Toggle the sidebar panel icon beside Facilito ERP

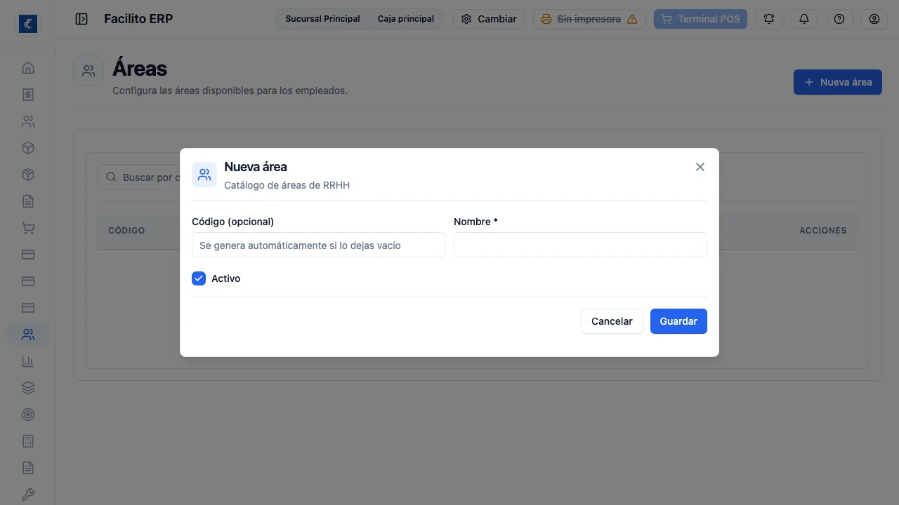pyautogui.click(x=81, y=19)
